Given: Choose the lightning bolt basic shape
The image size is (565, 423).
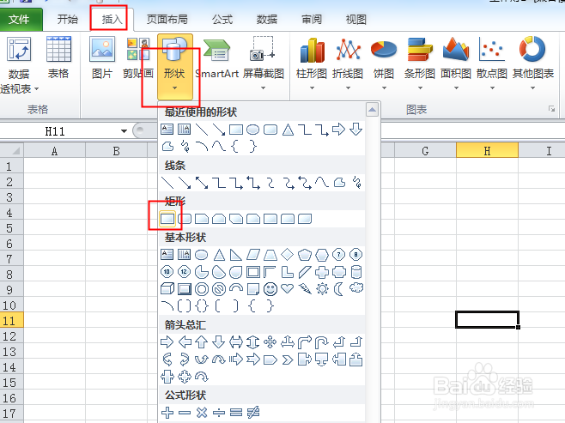Looking at the screenshot, I should (x=305, y=288).
